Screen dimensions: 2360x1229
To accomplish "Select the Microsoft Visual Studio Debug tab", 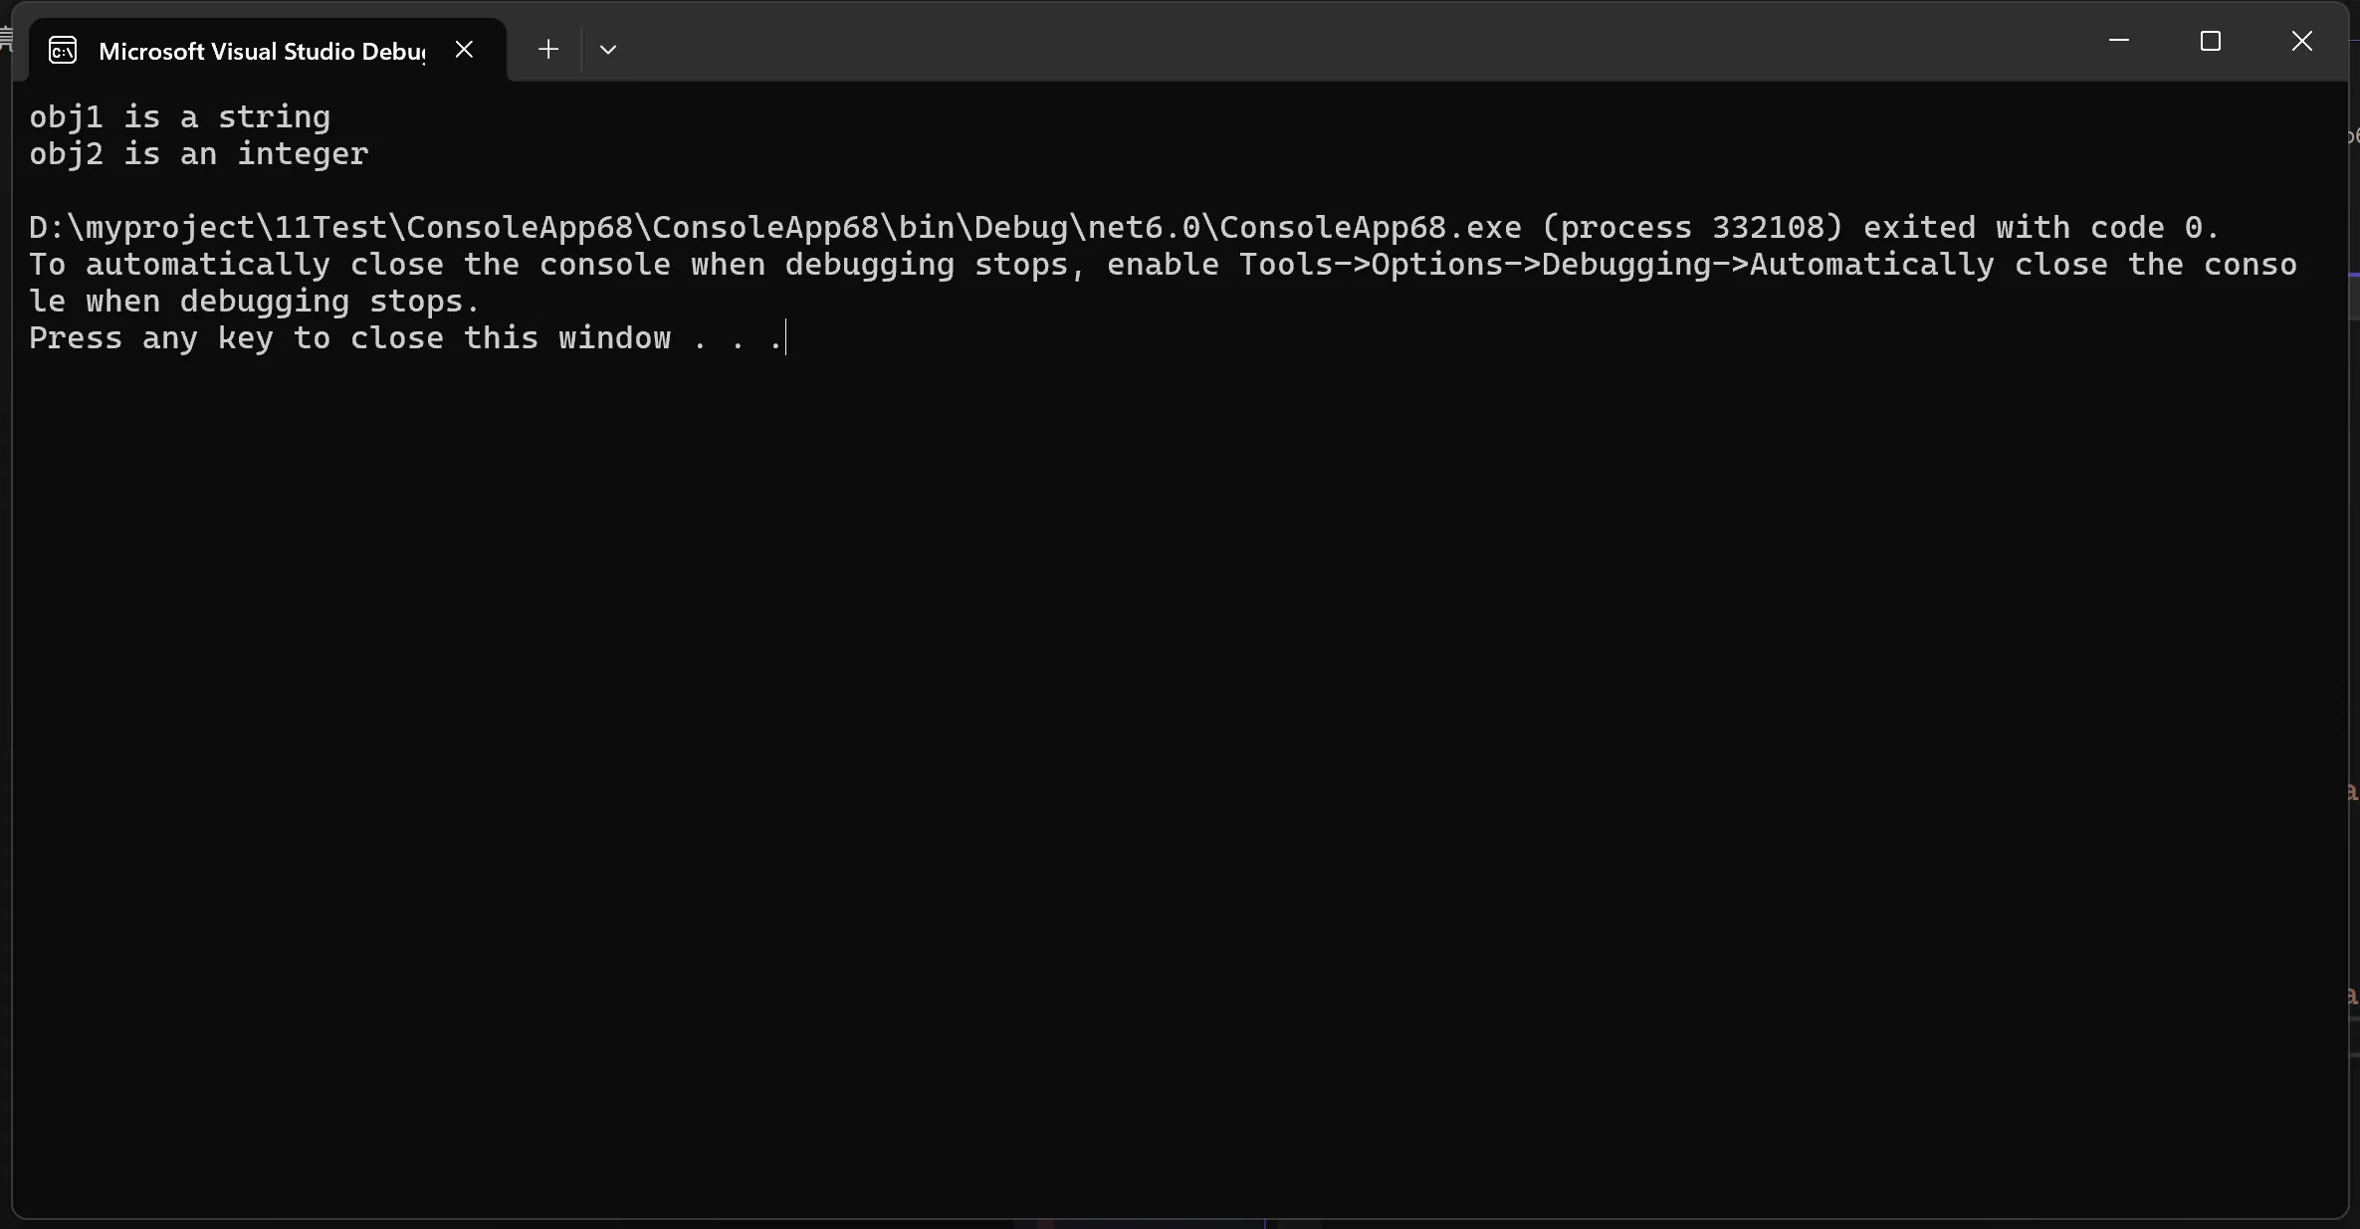I will (x=261, y=51).
